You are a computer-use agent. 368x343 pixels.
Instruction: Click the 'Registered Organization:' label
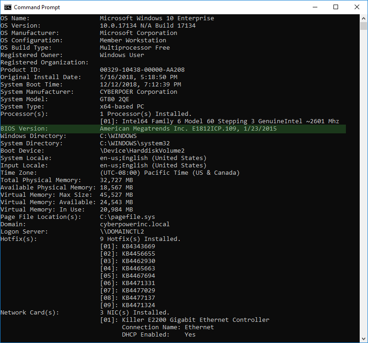coord(44,63)
